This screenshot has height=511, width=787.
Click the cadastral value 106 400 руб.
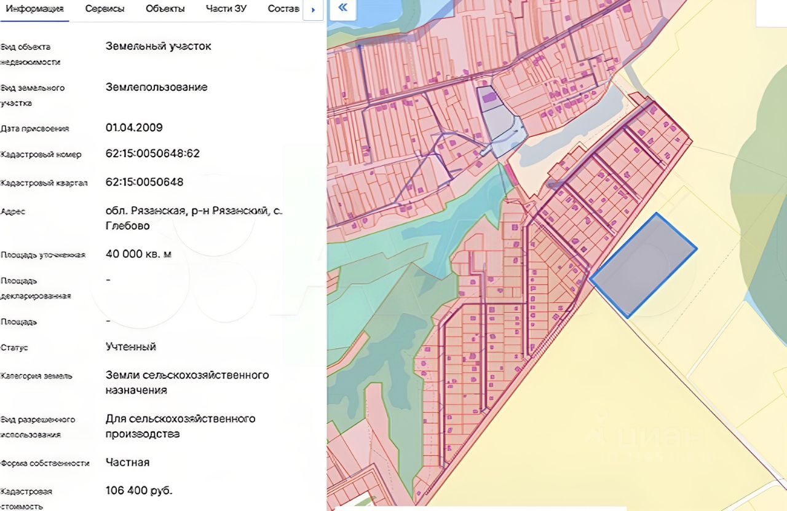click(x=139, y=491)
